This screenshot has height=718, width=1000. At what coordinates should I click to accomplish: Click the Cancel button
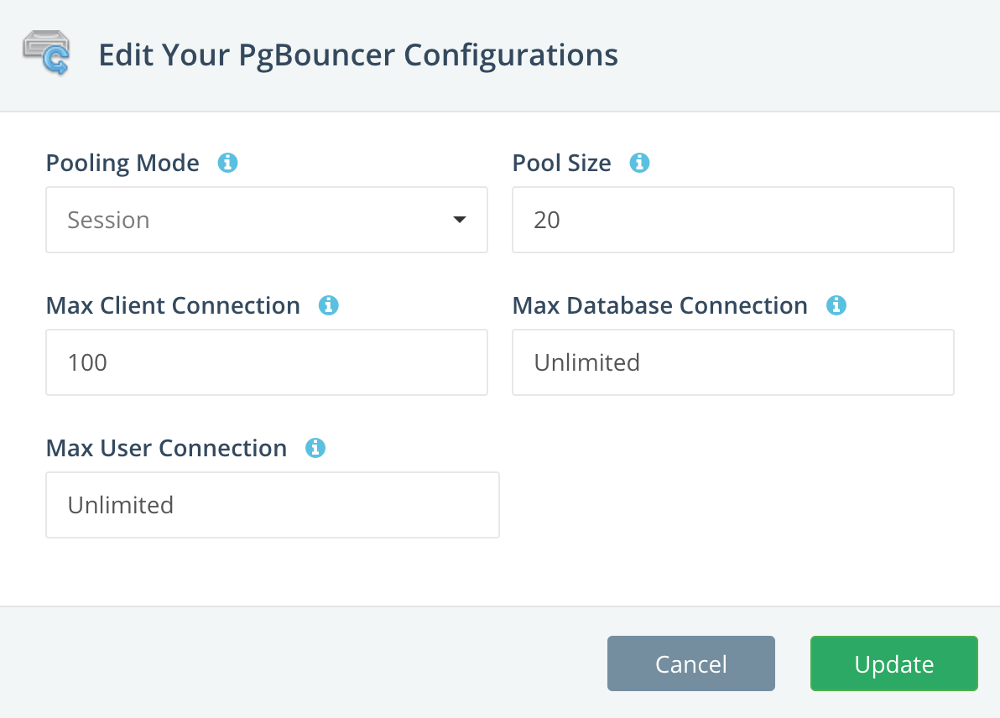coord(690,663)
